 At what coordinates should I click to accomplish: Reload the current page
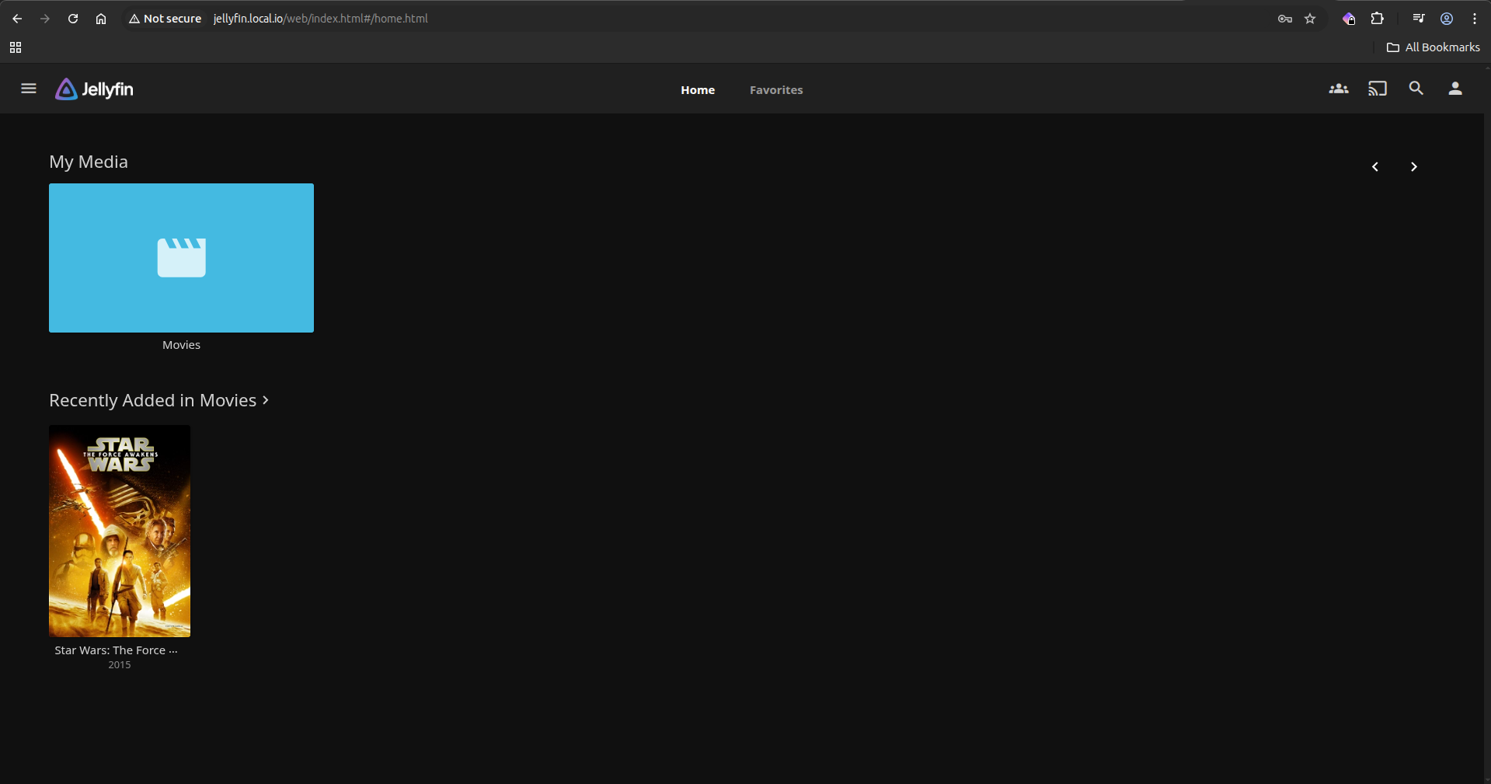click(x=73, y=19)
